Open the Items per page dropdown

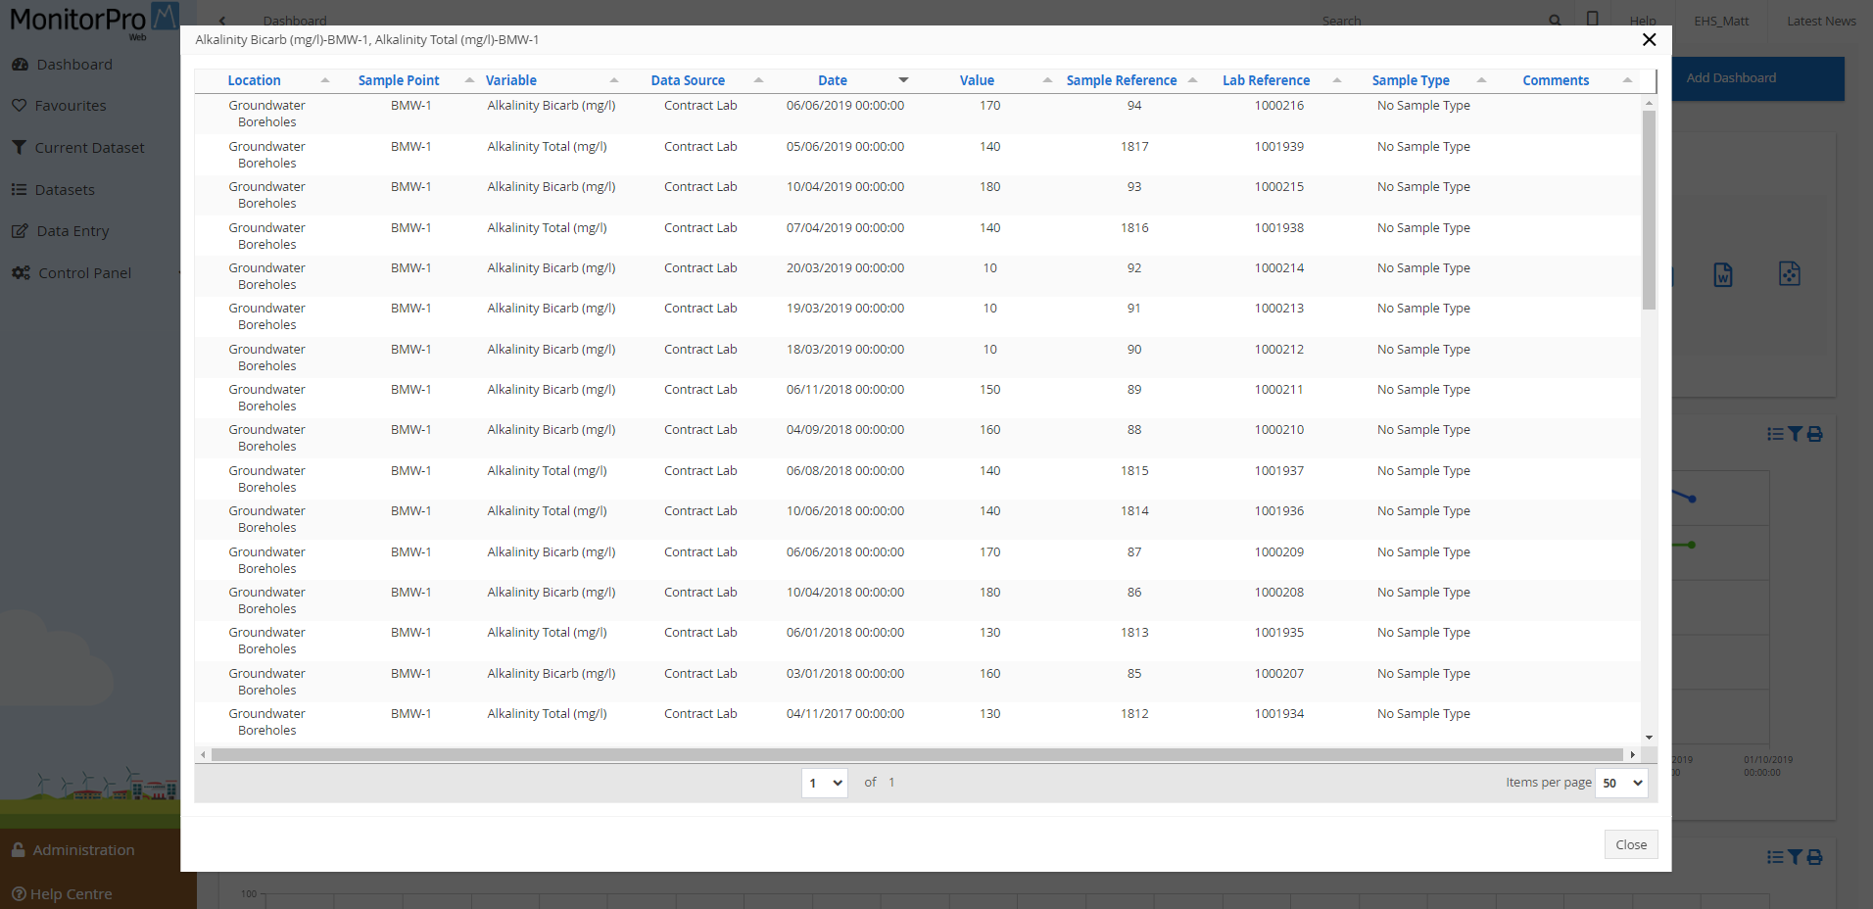[x=1622, y=783]
